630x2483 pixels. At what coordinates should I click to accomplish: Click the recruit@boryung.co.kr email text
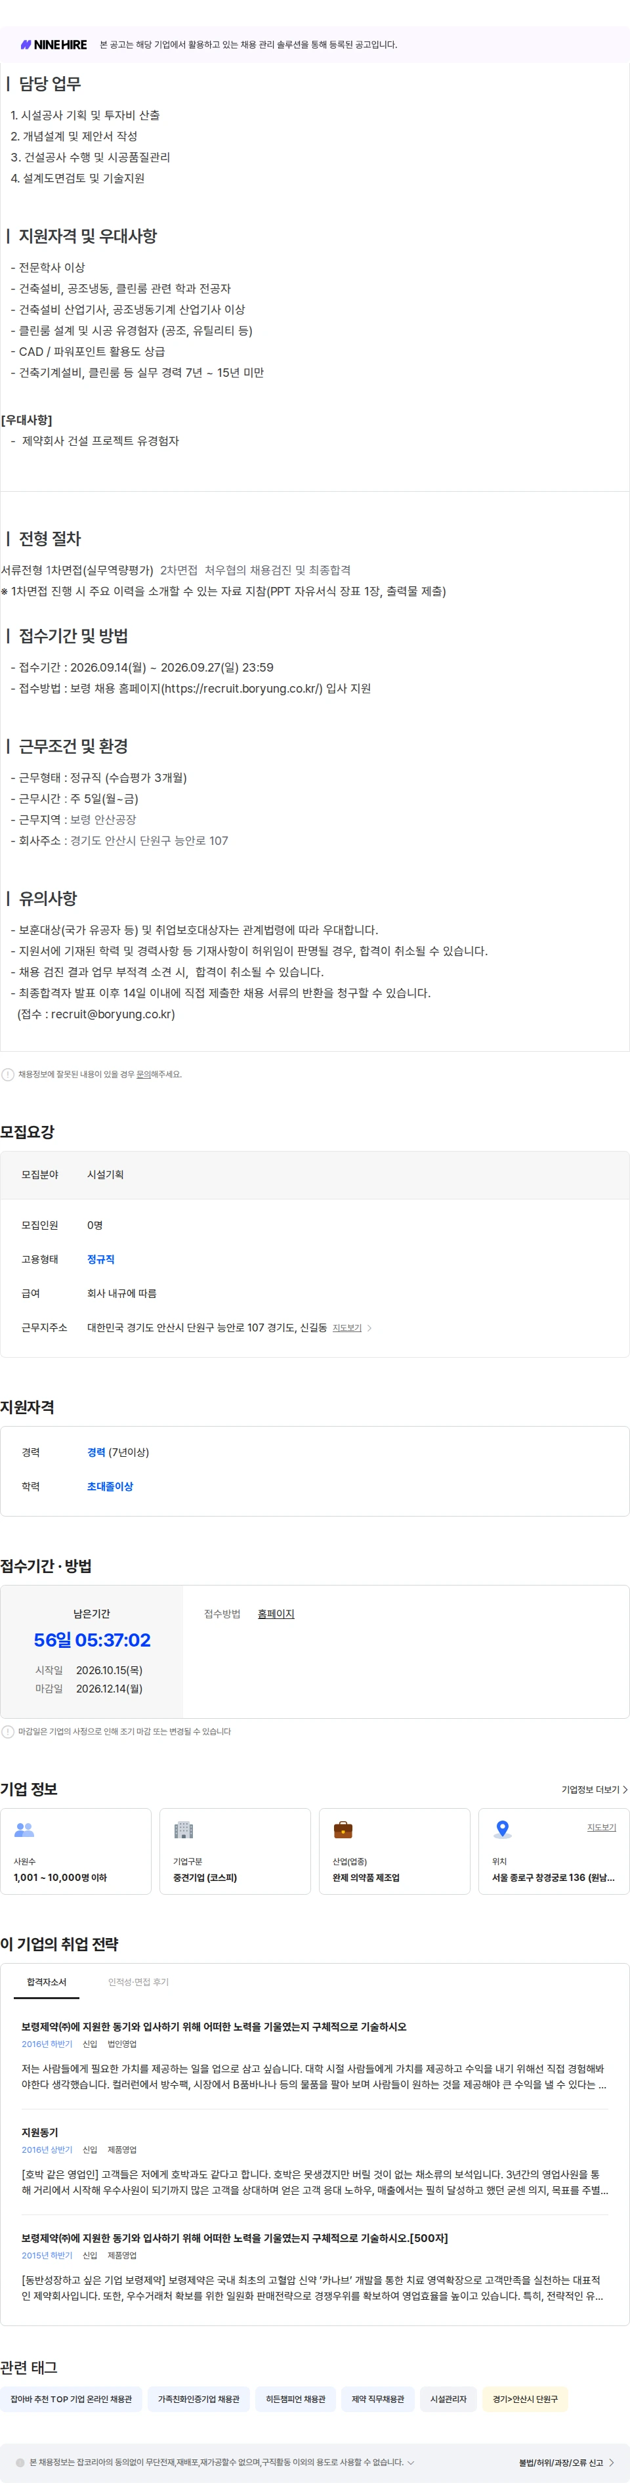tap(113, 1014)
